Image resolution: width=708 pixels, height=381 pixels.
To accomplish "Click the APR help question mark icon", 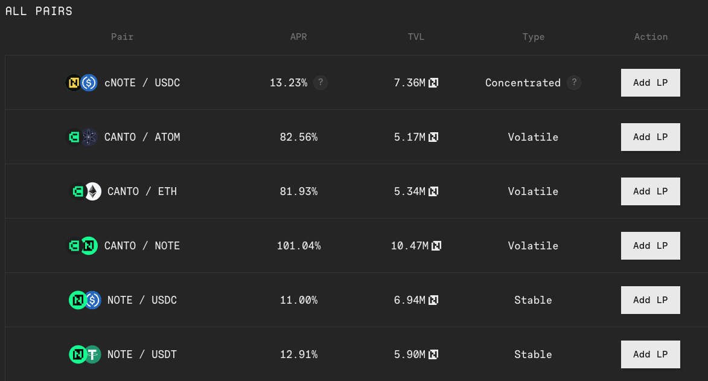I will (321, 83).
